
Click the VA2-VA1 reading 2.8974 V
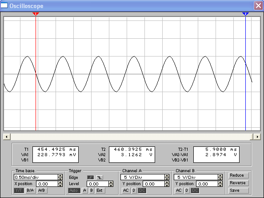[x=221, y=154]
